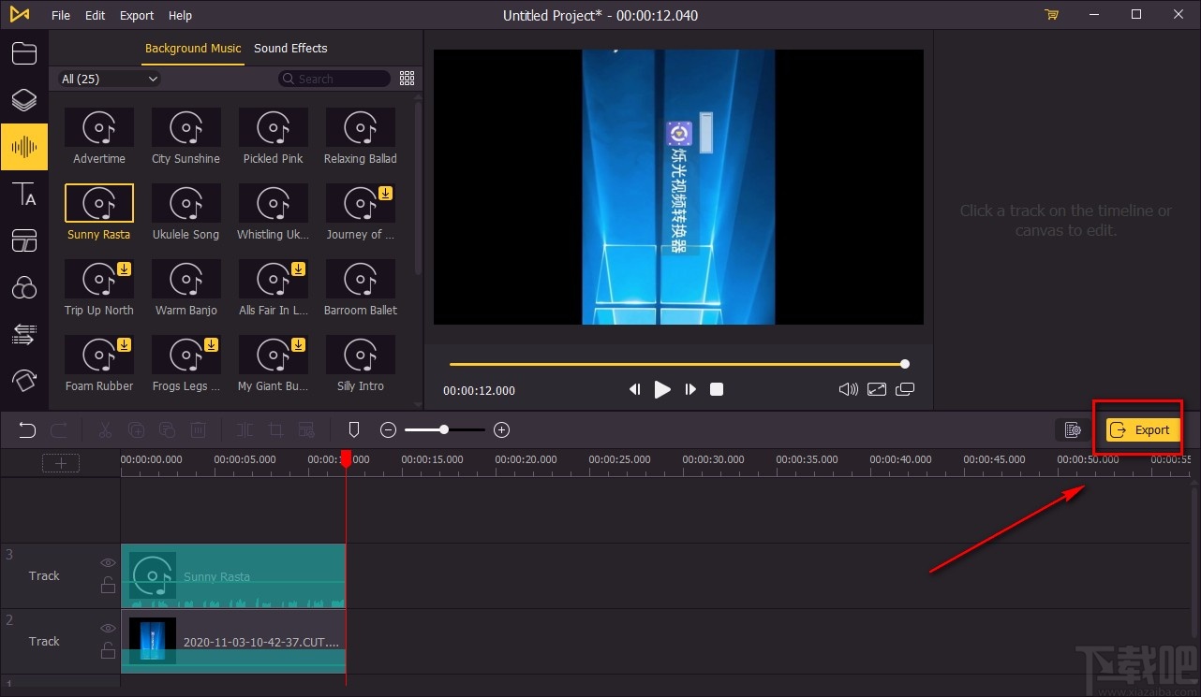
Task: Download the My Giant Bu... track
Action: point(298,345)
